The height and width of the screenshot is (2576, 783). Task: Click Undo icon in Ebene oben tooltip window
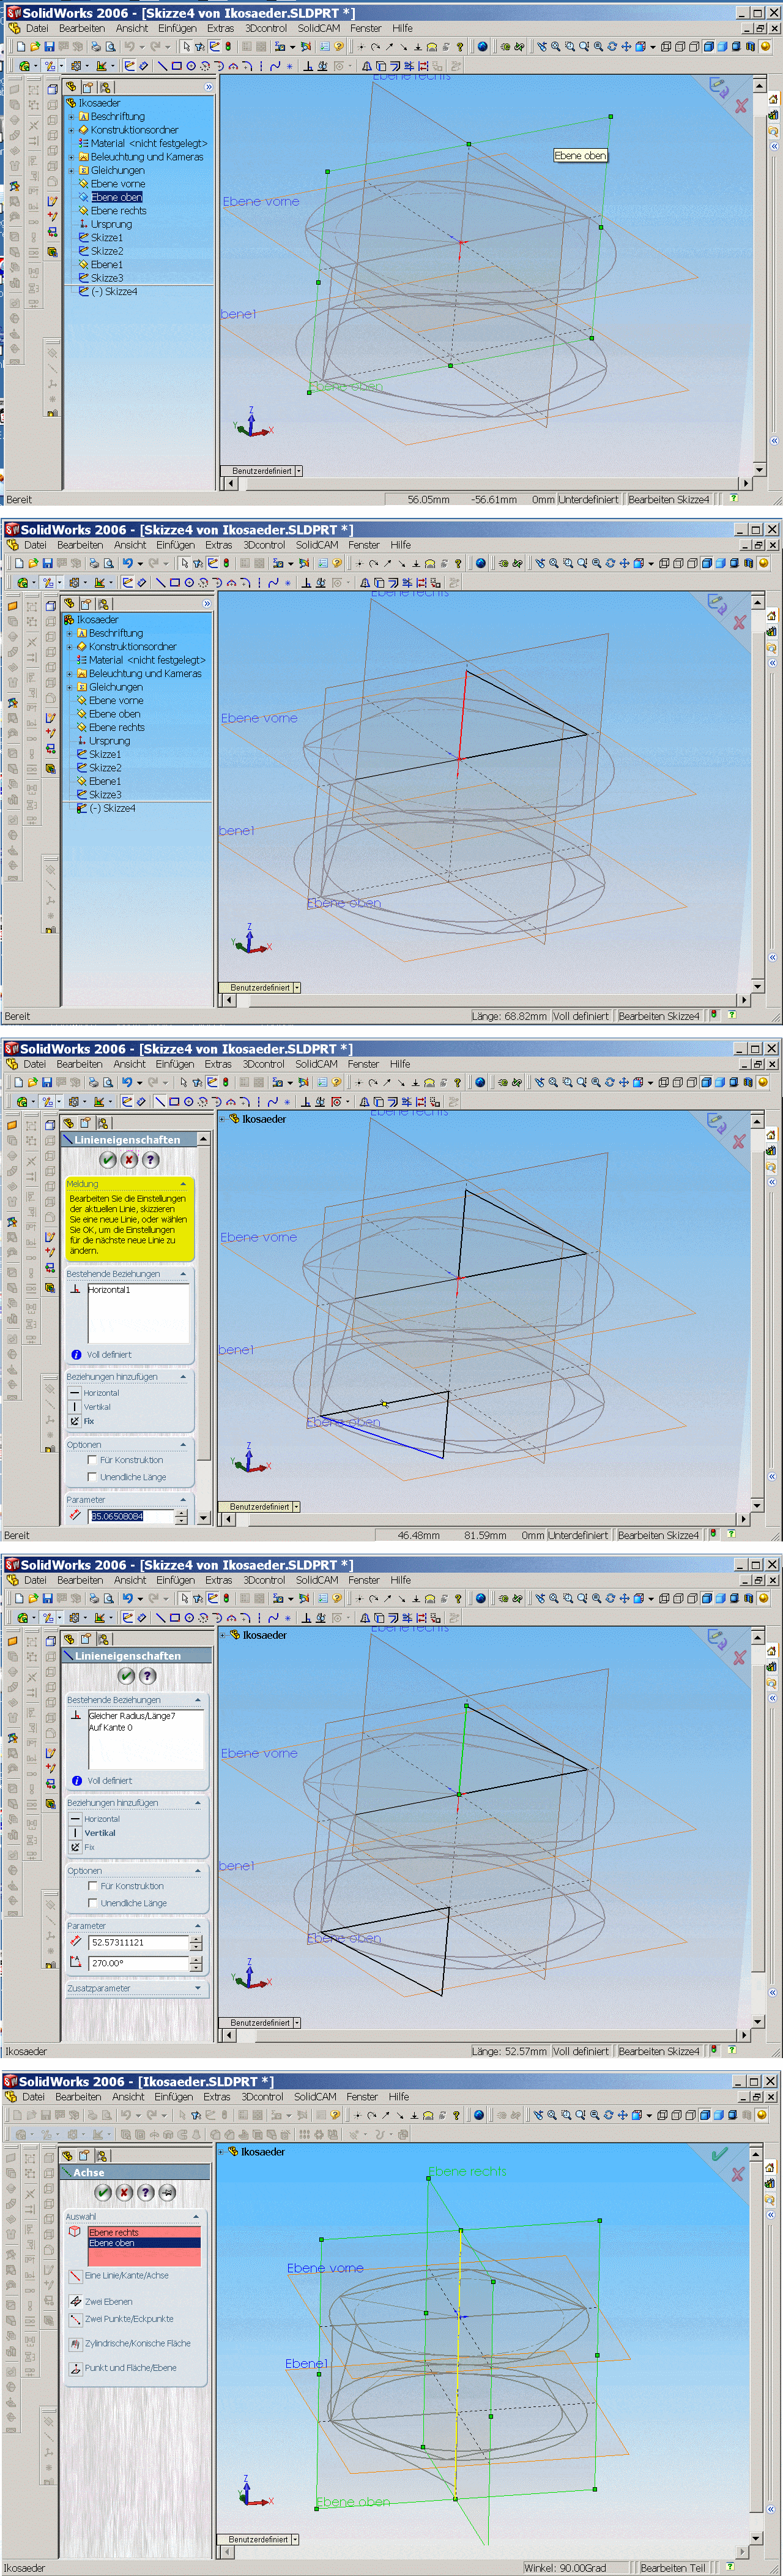pos(129,46)
